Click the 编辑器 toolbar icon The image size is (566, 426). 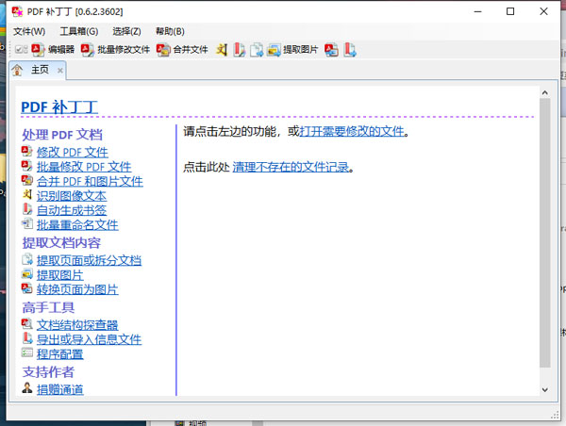[x=38, y=50]
